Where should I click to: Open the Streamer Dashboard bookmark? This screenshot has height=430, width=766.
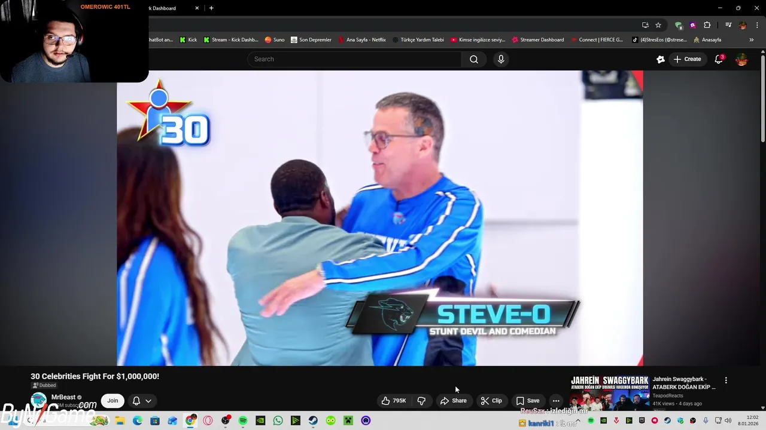537,40
